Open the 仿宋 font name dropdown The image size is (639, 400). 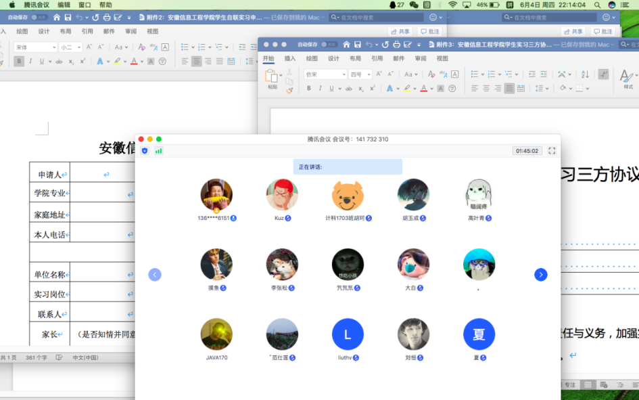click(325, 74)
